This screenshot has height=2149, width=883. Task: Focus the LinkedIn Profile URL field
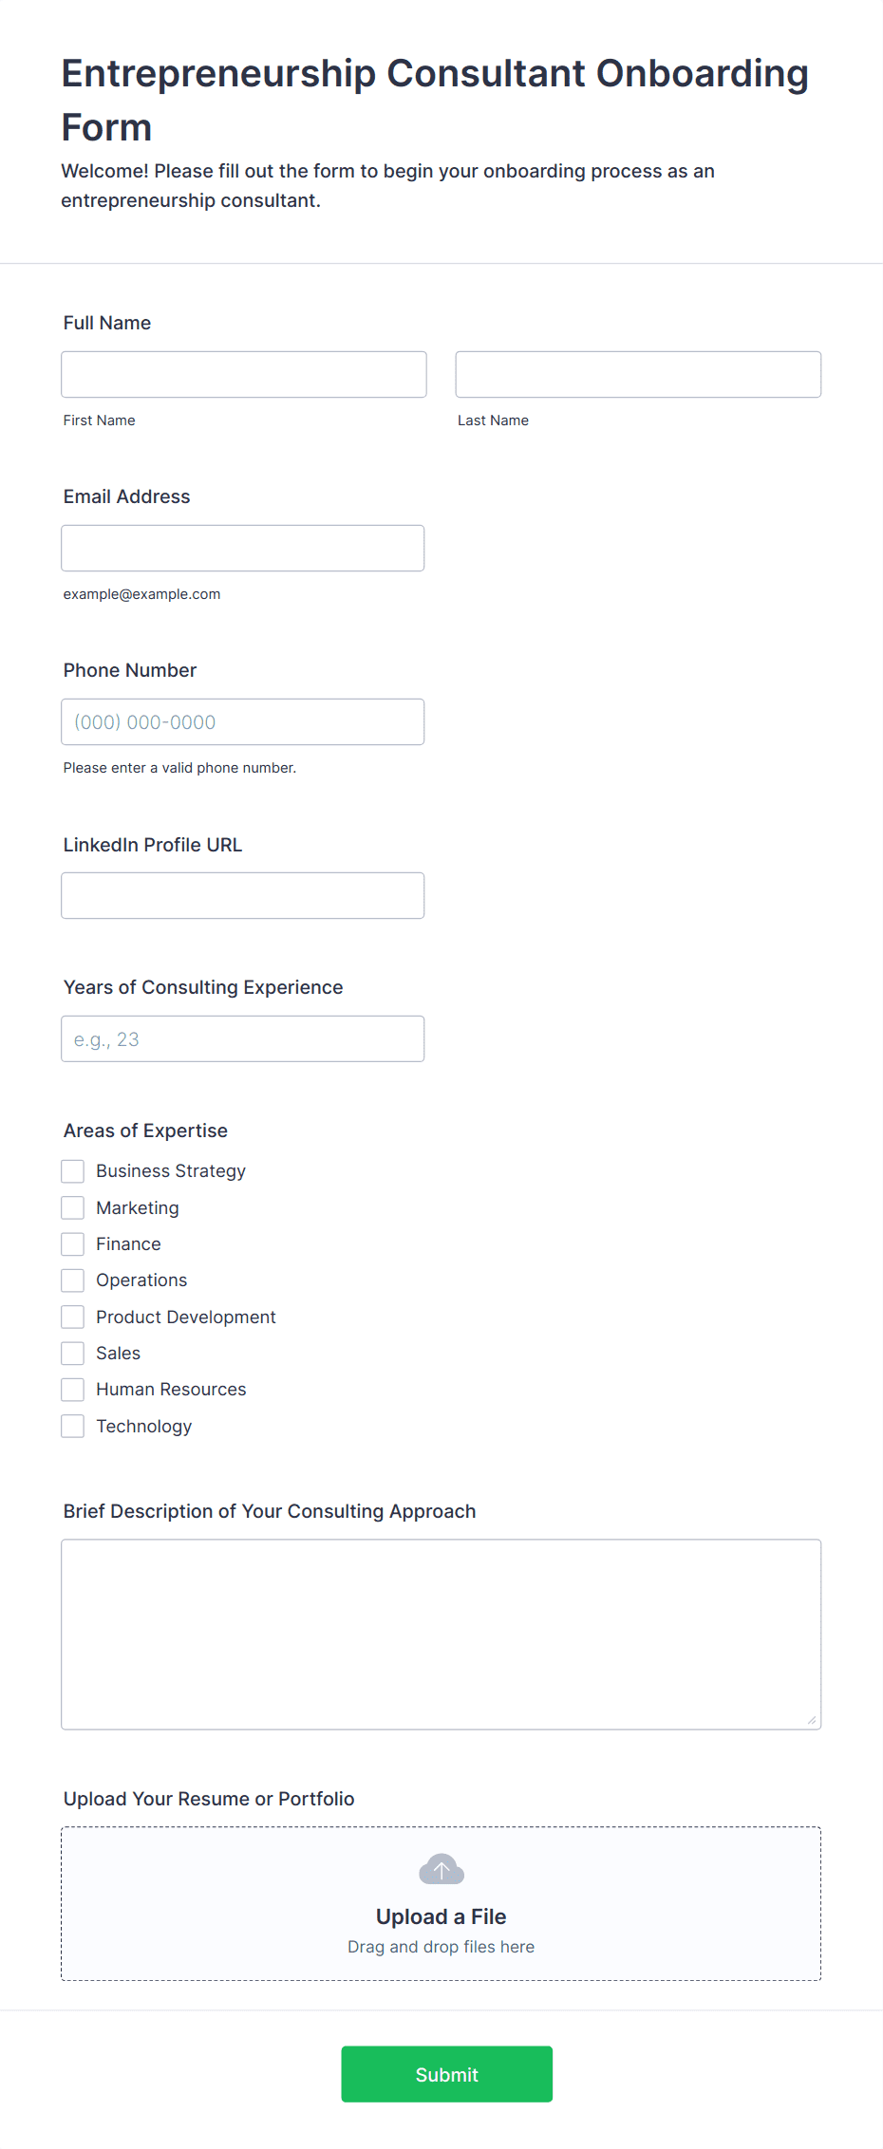tap(243, 895)
